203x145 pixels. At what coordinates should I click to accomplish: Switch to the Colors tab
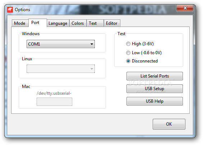pyautogui.click(x=78, y=23)
